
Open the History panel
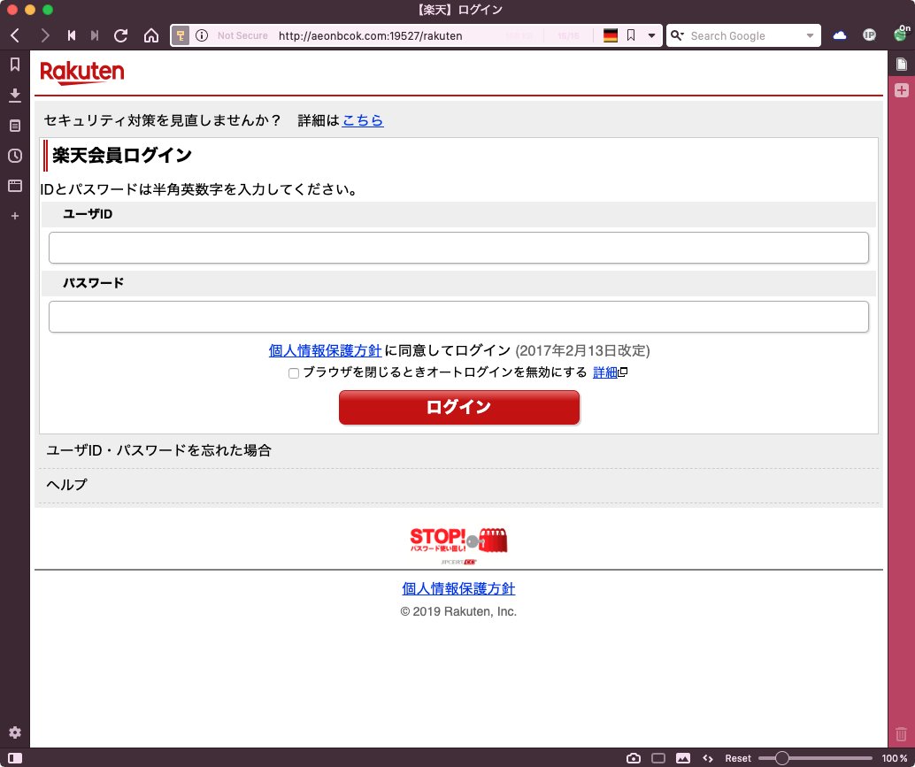tap(15, 156)
